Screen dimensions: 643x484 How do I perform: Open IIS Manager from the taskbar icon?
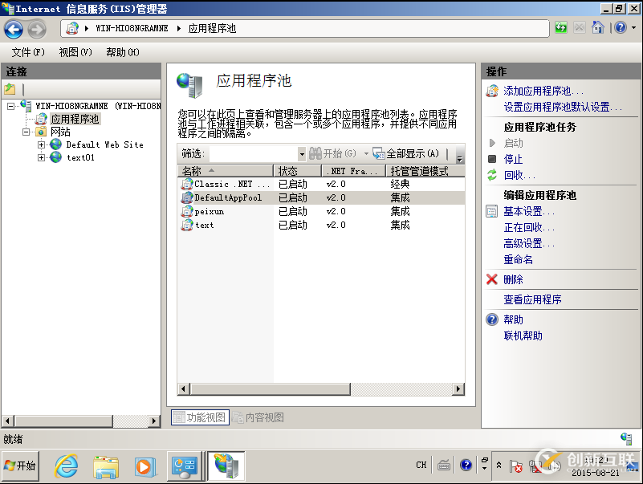[226, 466]
